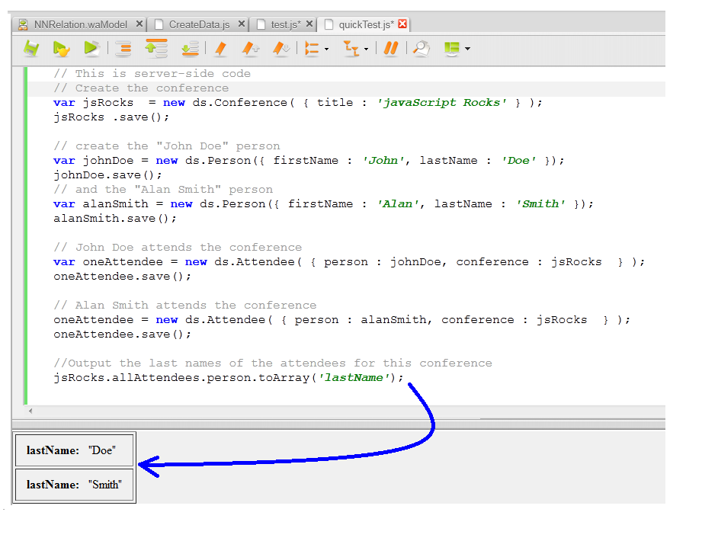Click the bookmark icon with up arrow
The width and height of the screenshot is (702, 541).
click(251, 49)
